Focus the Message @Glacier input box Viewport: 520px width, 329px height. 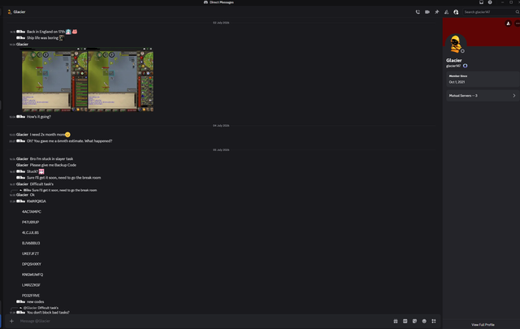pos(204,321)
